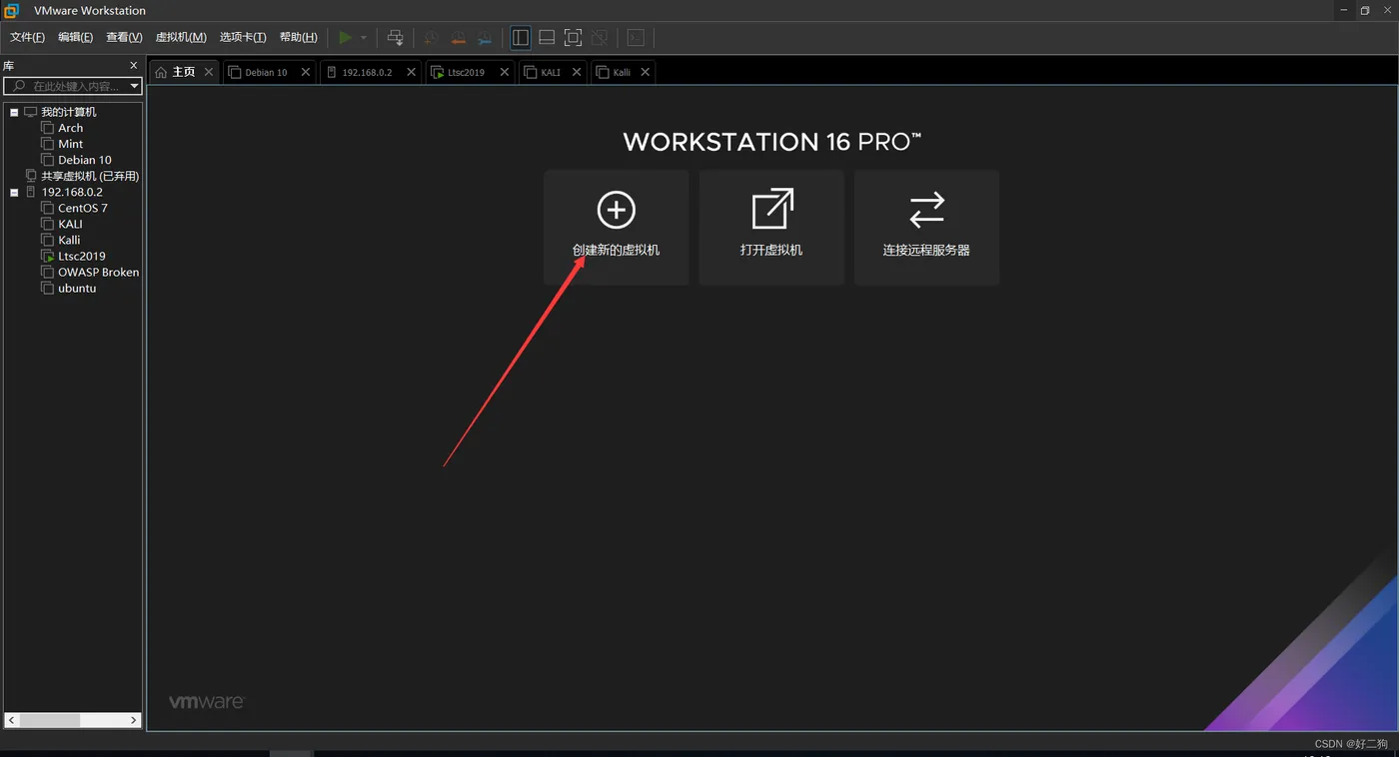
Task: Open the 查看(V) menu
Action: click(125, 37)
